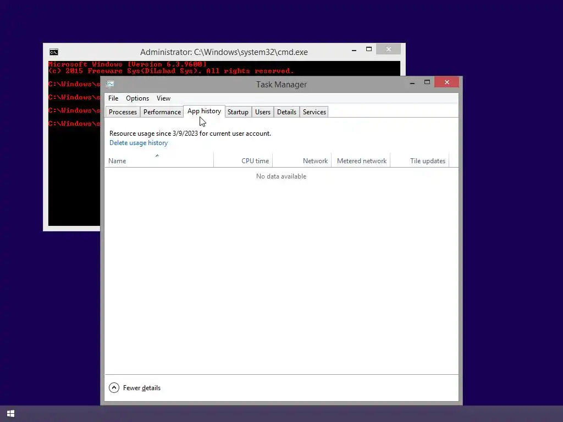This screenshot has width=563, height=422.
Task: Switch to the Details tab
Action: tap(286, 112)
